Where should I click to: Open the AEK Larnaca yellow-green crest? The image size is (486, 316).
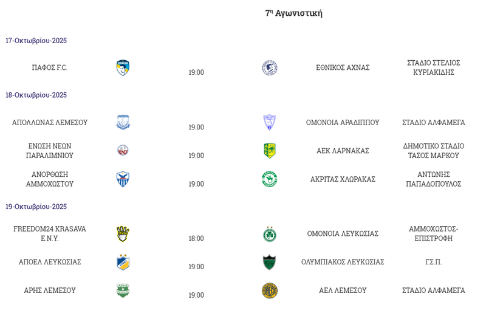(270, 151)
